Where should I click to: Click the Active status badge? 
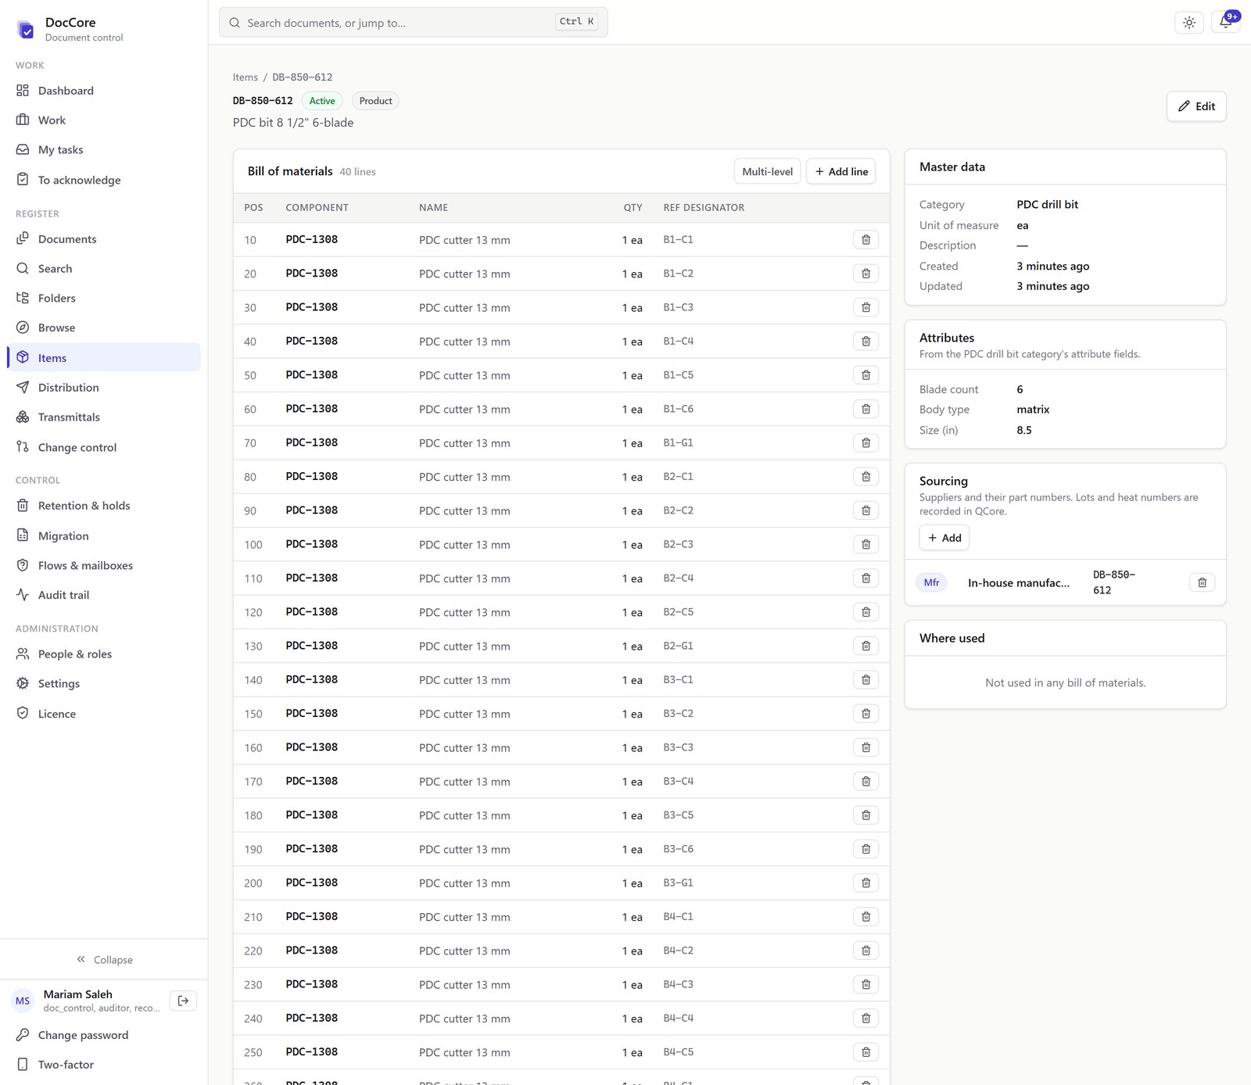coord(322,101)
